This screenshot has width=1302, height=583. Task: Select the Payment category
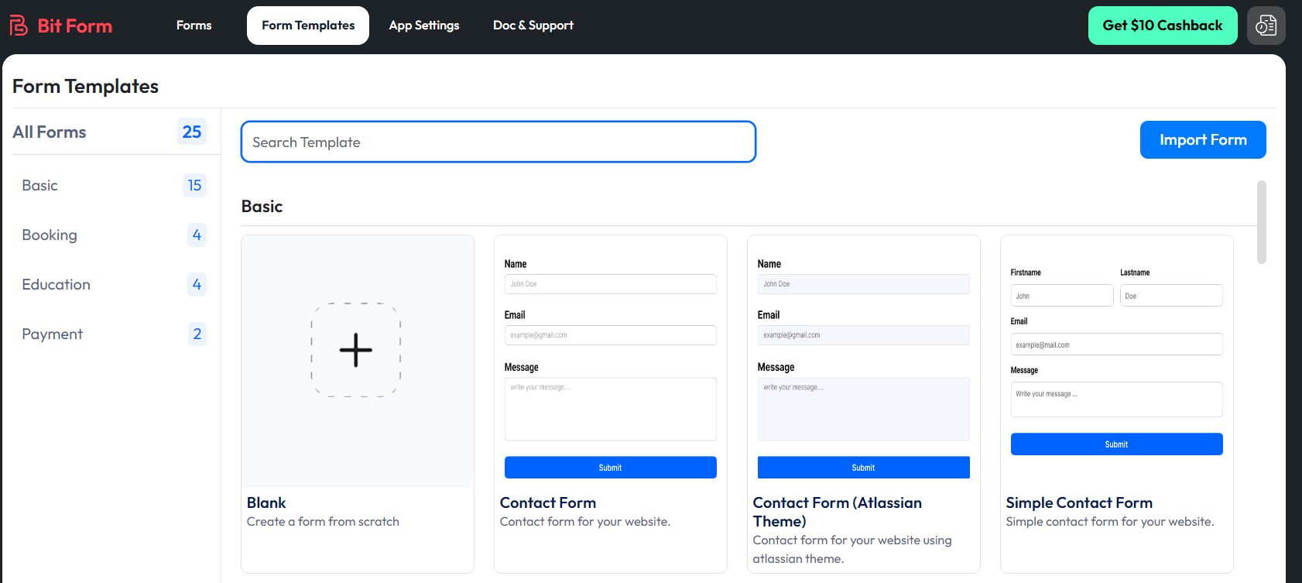tap(52, 334)
